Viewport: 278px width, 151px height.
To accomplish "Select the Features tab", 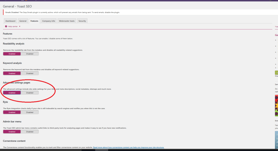I will [x=34, y=21].
